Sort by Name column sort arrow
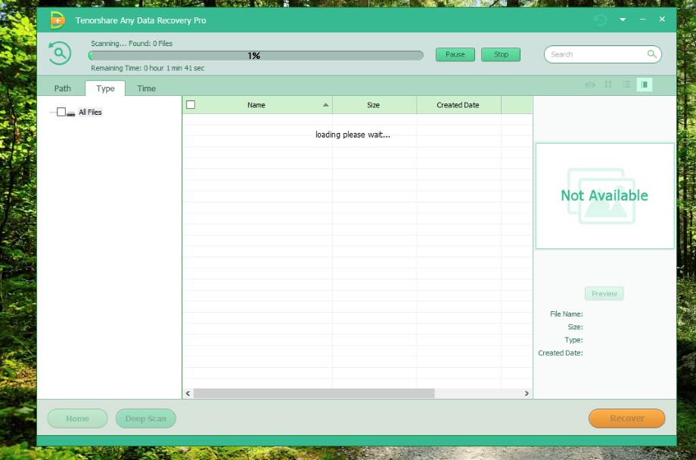Viewport: 696px width, 460px height. point(326,105)
